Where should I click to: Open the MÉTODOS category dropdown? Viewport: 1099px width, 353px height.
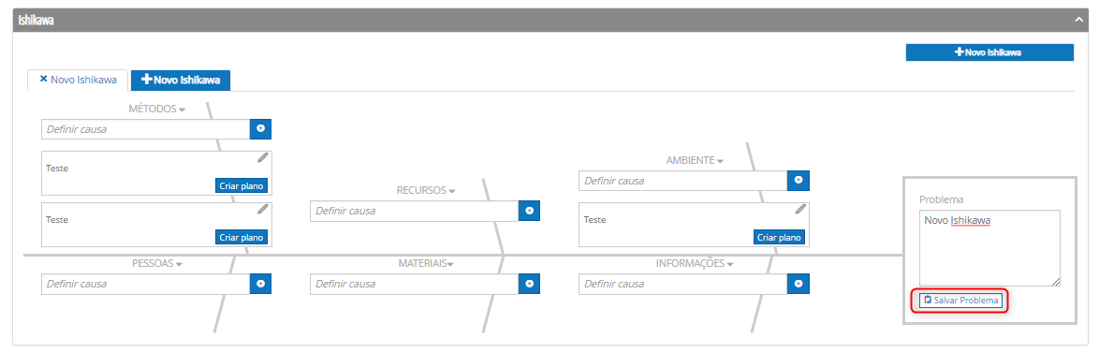click(183, 110)
